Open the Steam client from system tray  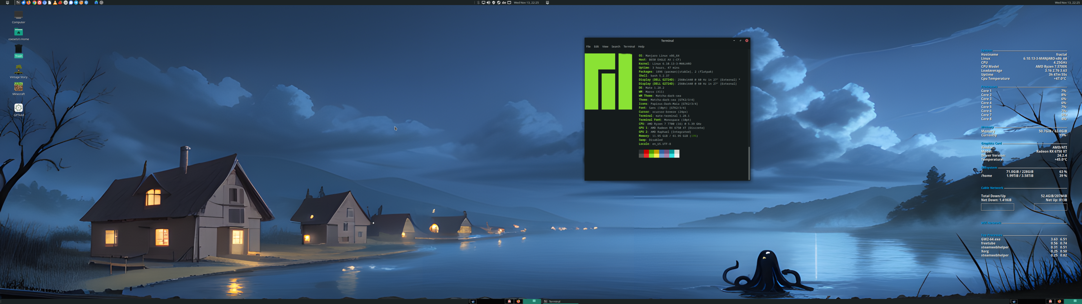[498, 3]
